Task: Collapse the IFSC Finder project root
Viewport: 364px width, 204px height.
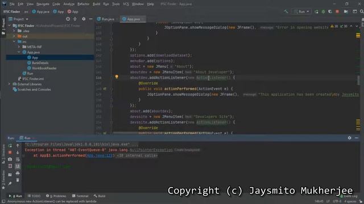Action: pyautogui.click(x=9, y=25)
